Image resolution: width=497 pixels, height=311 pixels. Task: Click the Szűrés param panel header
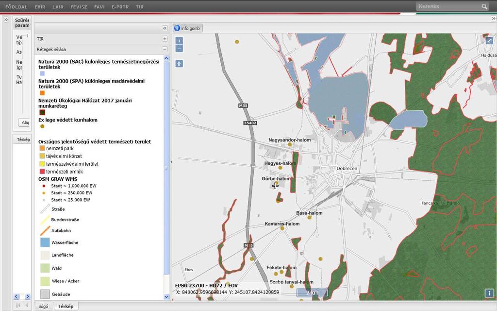point(22,23)
